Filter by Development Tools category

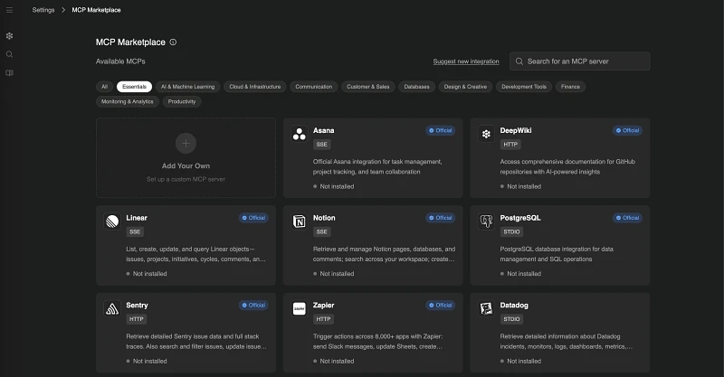point(524,87)
